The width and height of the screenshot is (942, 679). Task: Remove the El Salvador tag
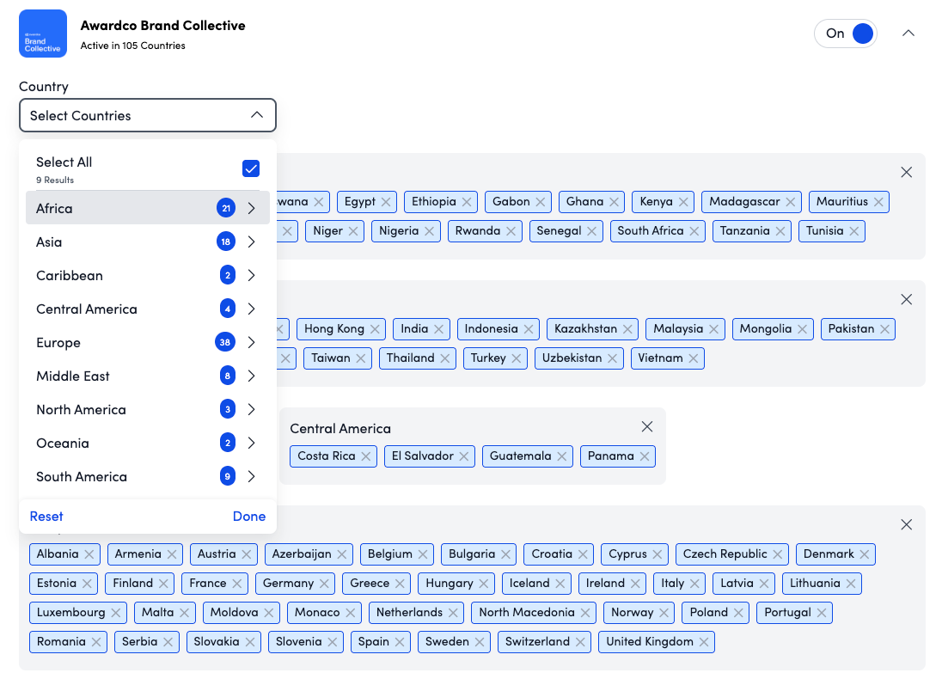464,456
